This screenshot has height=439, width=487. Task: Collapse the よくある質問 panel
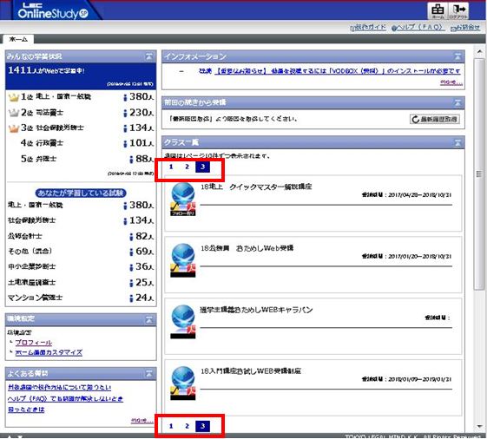pos(149,373)
